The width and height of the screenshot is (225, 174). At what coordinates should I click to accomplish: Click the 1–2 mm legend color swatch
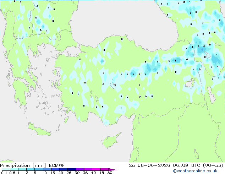tap(22, 169)
